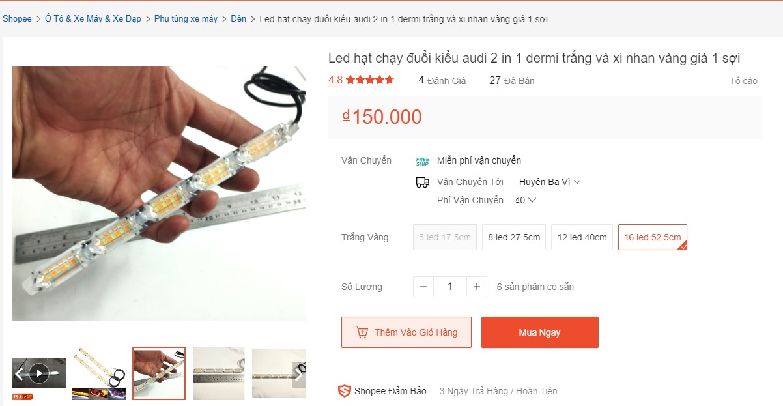The width and height of the screenshot is (783, 406).
Task: Select the 8 led 27.5cm variant
Action: click(x=514, y=237)
